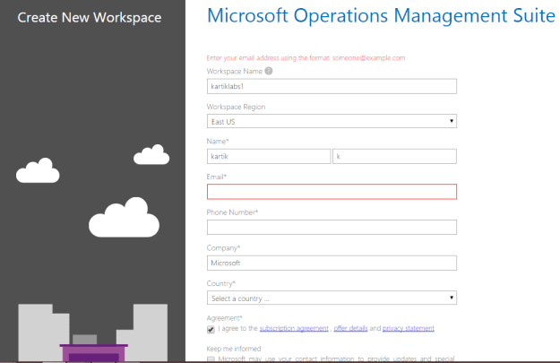
Task: Edit the Company field containing Microsoft
Action: coord(332,263)
